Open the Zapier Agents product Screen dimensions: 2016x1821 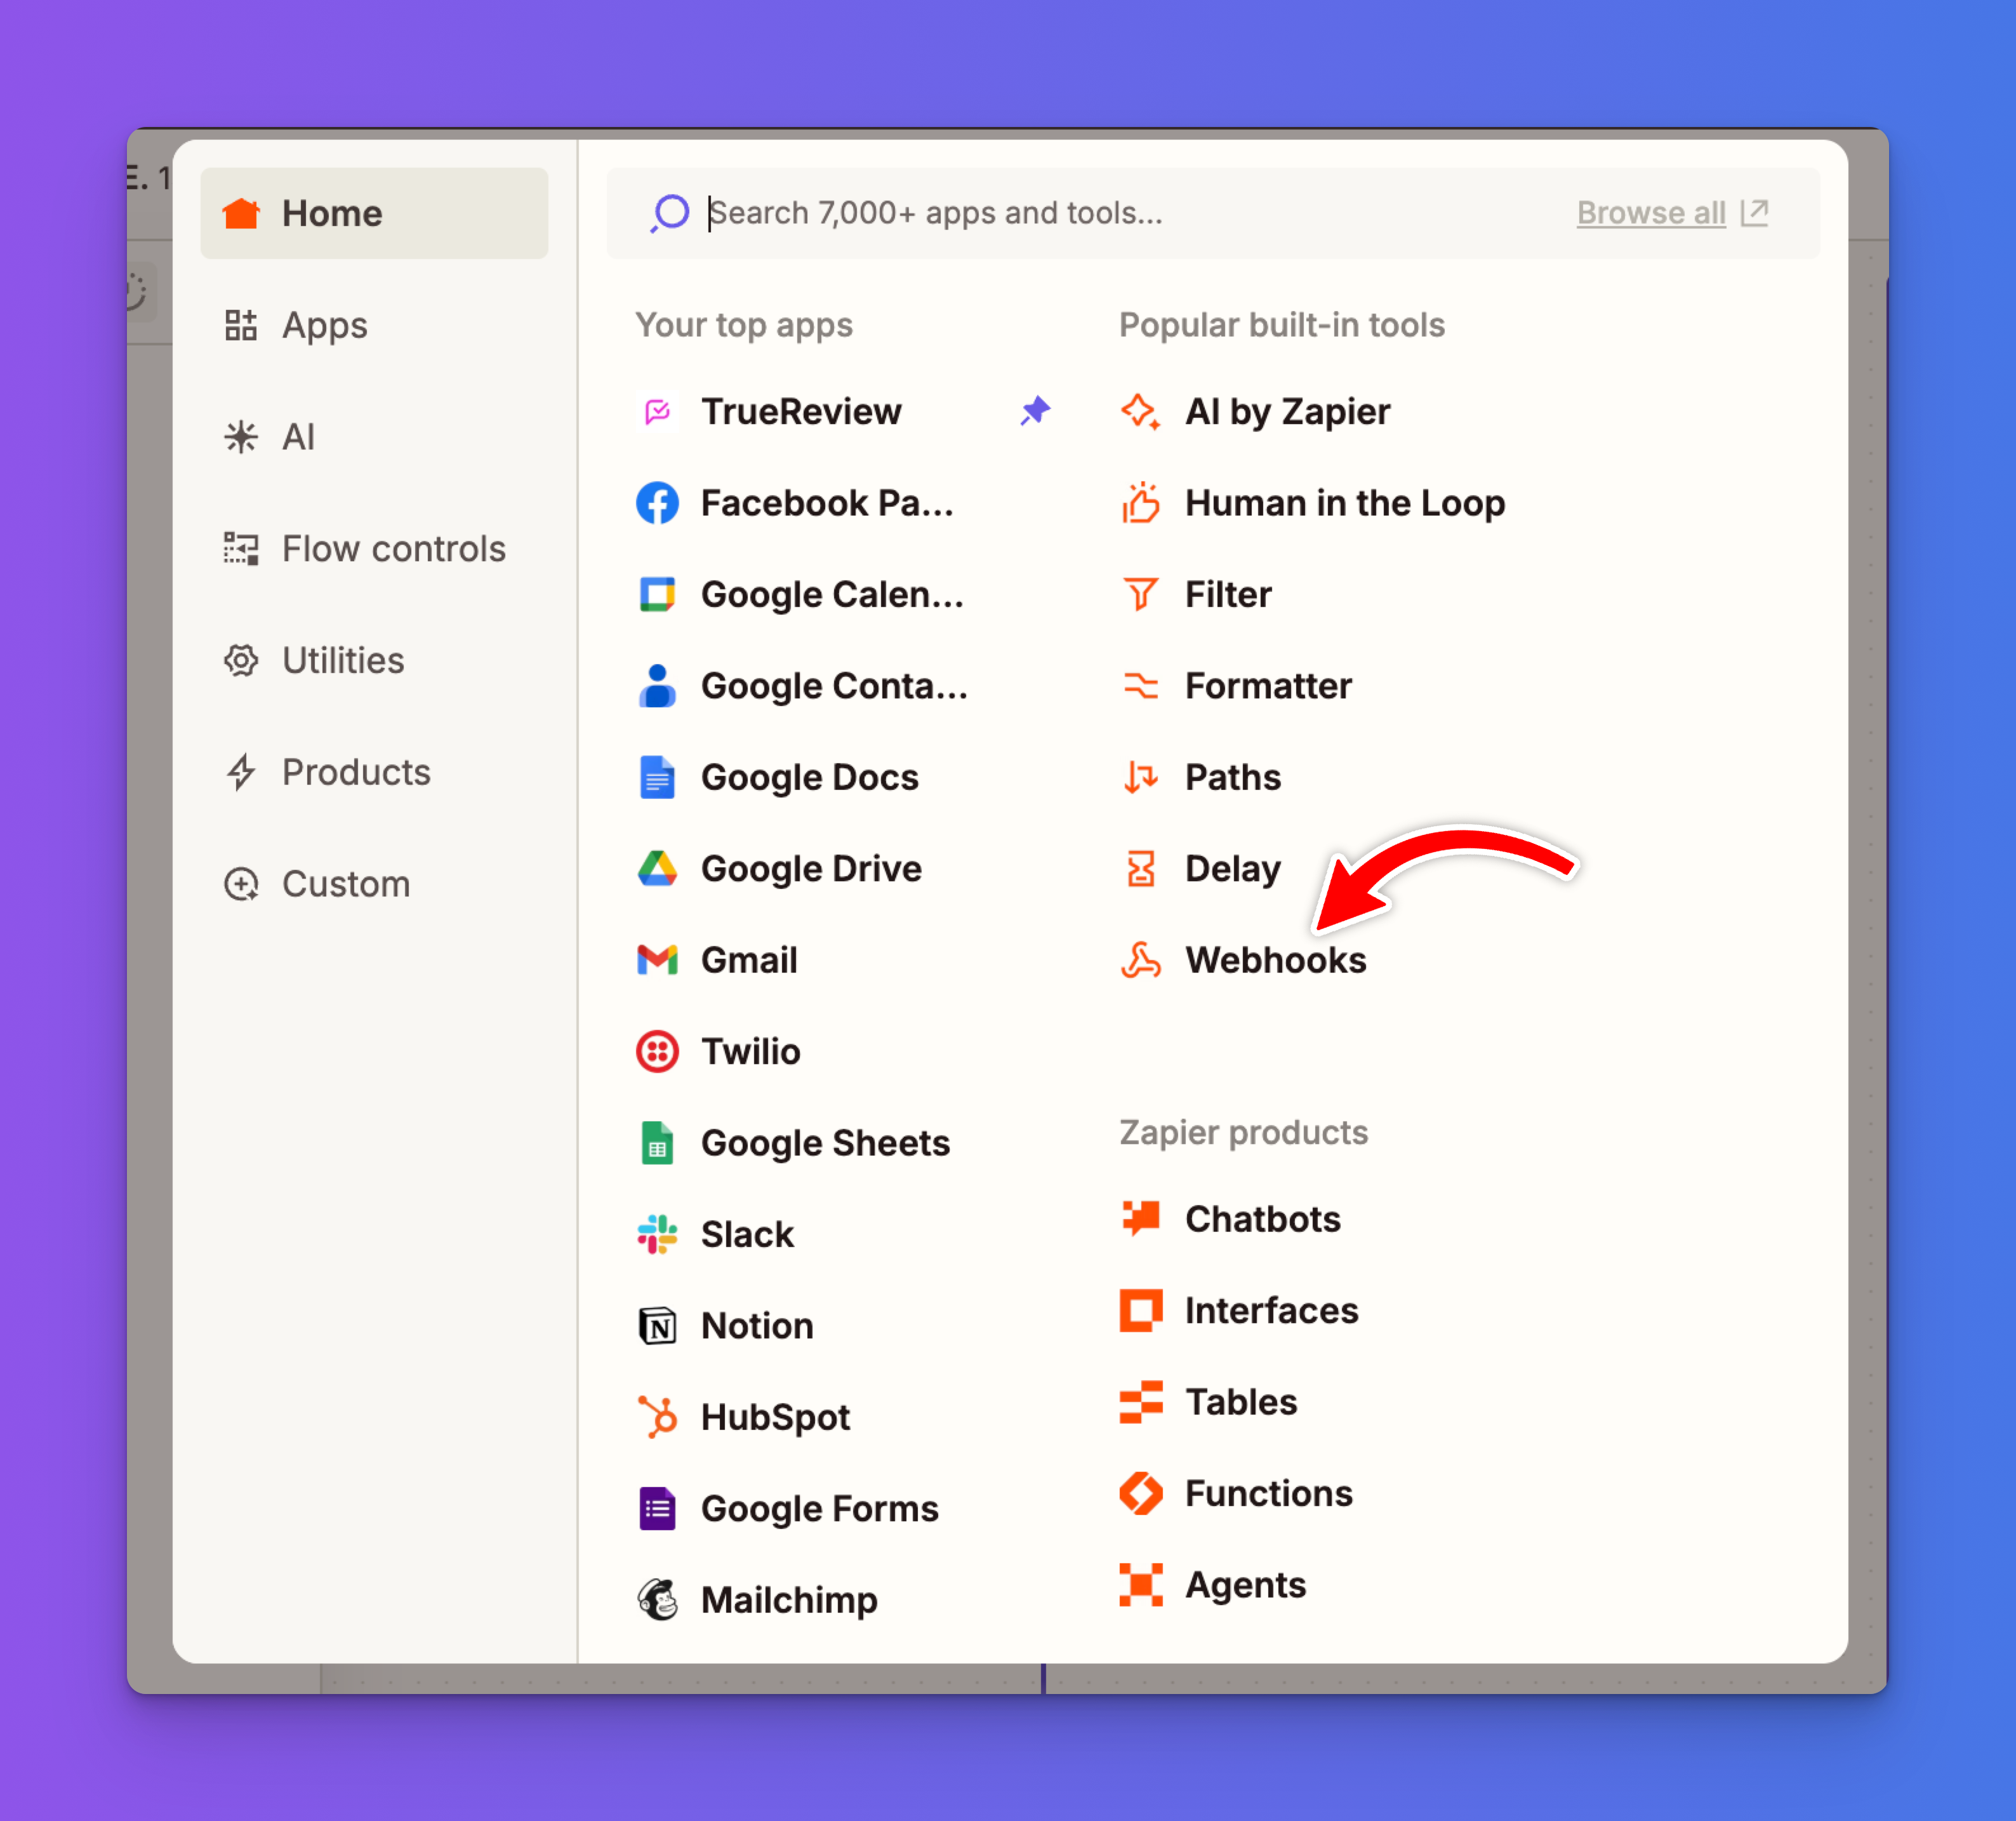coord(1244,1585)
